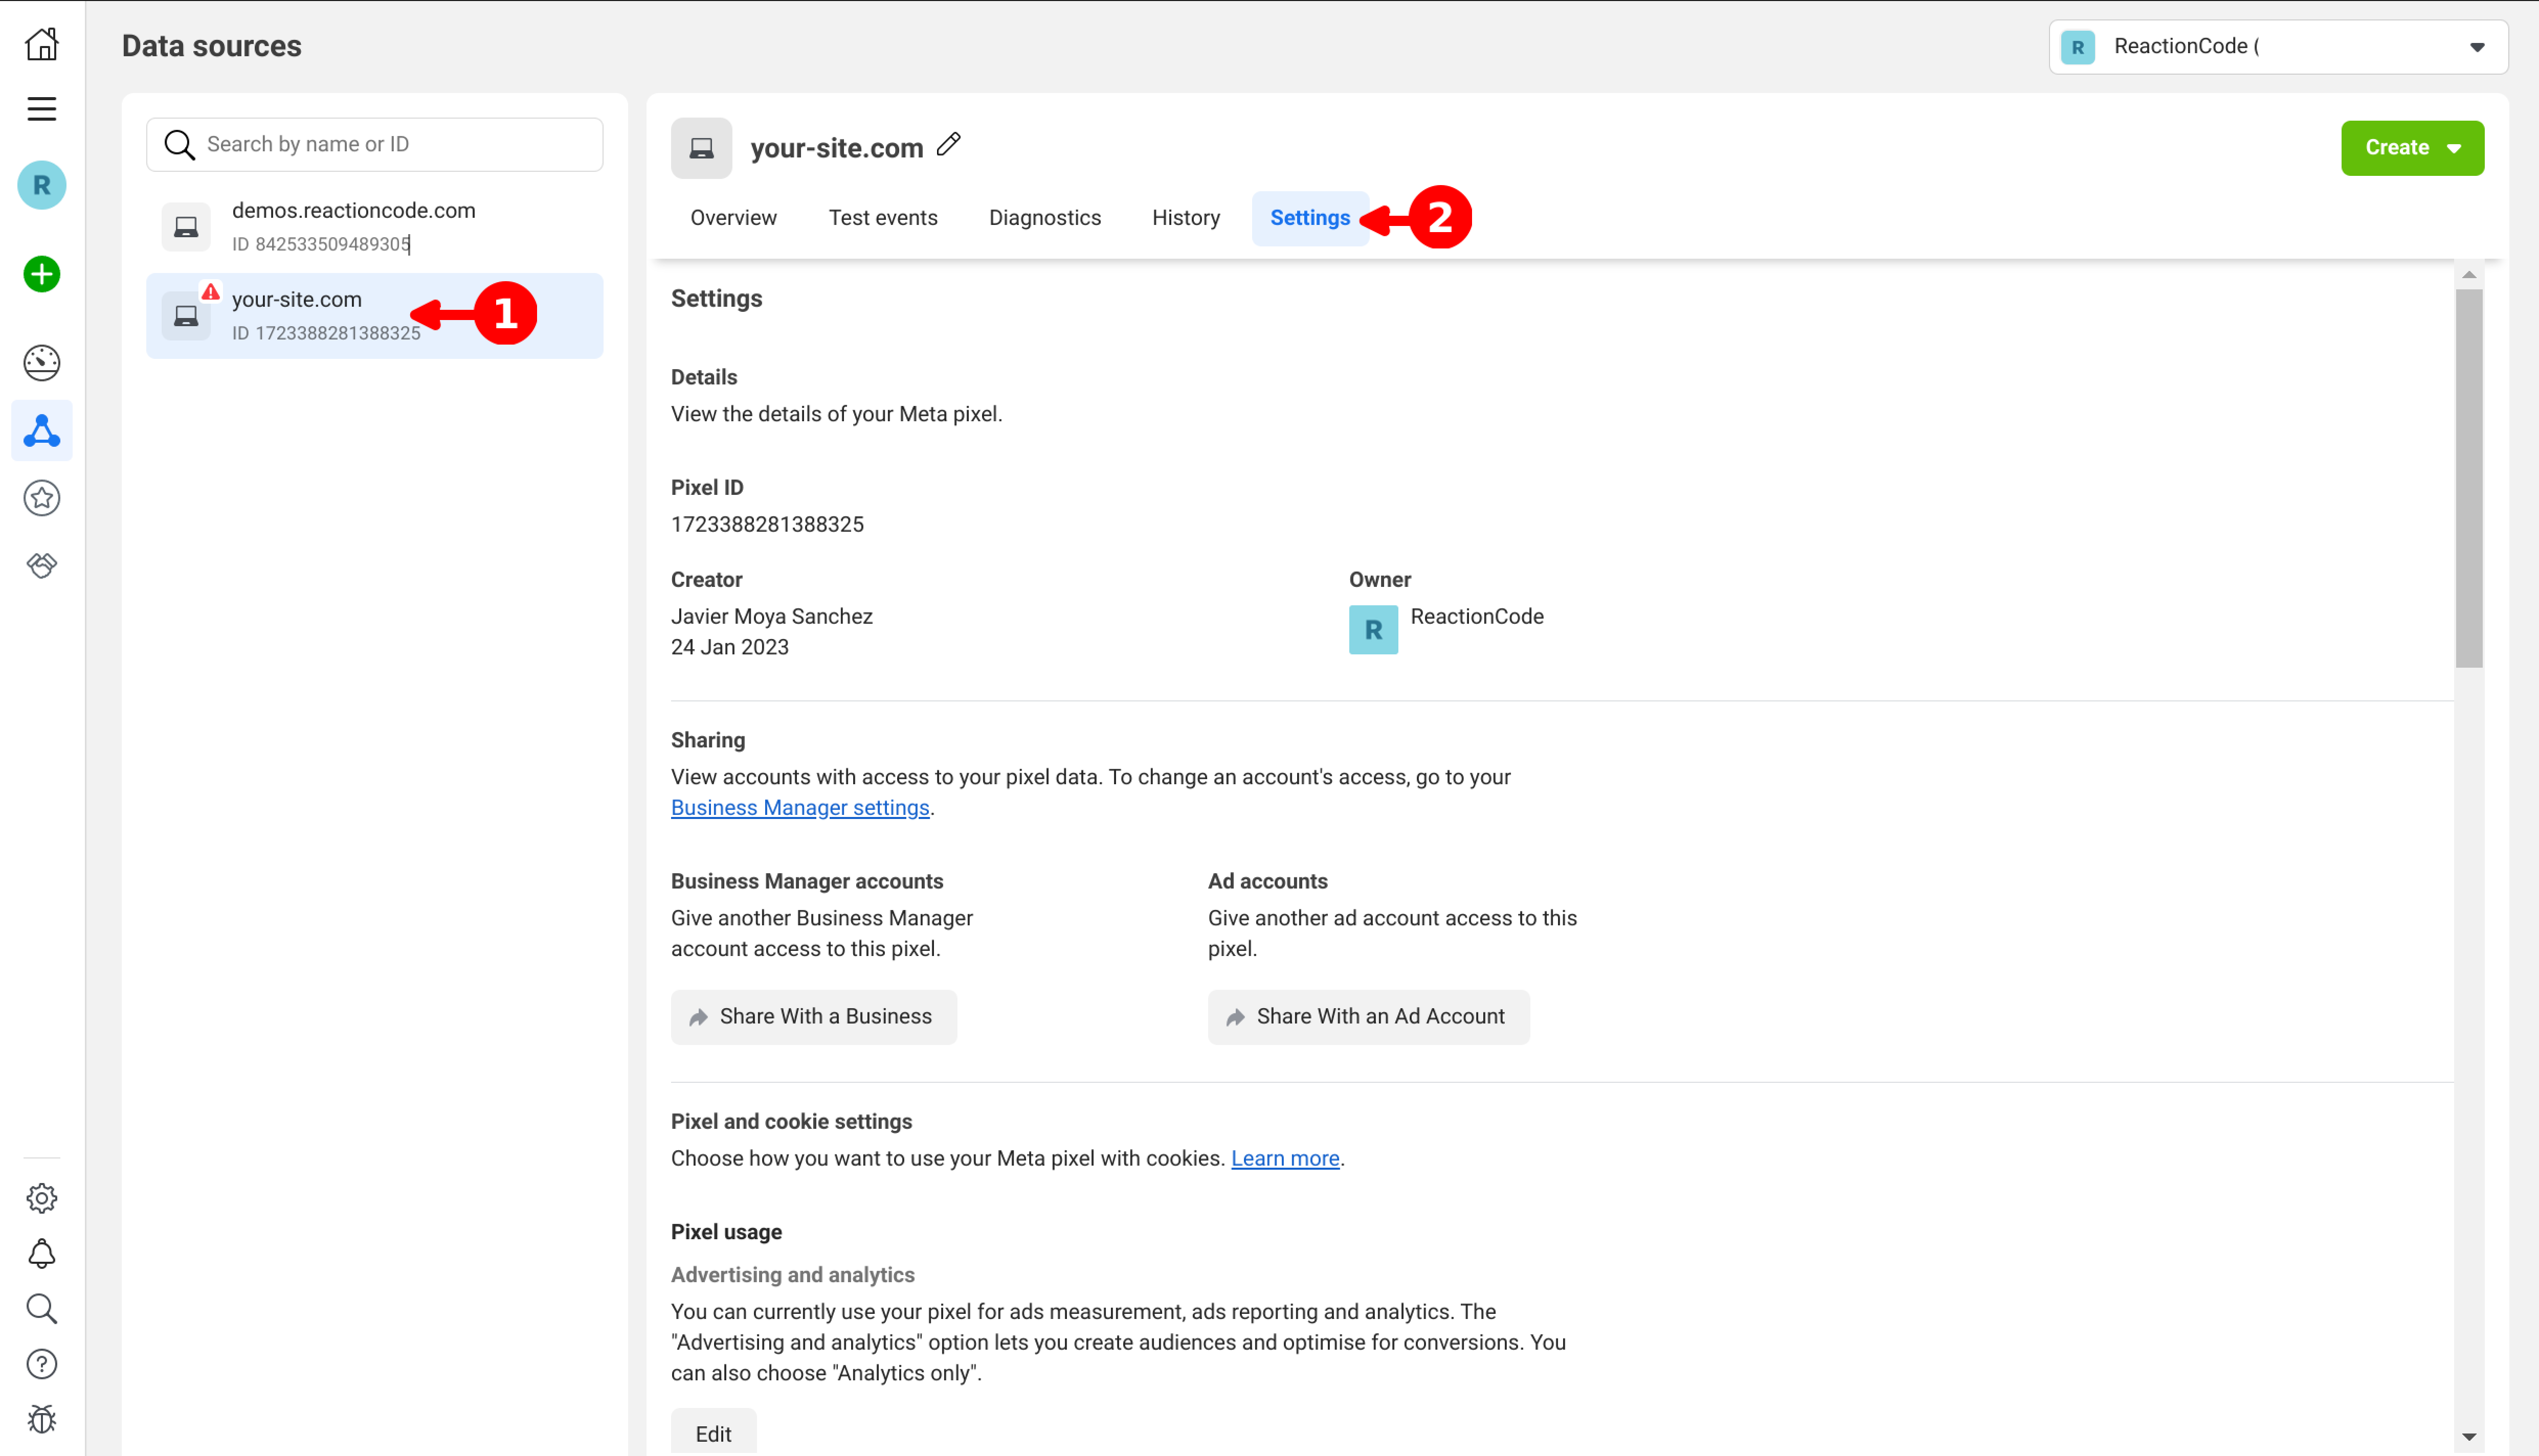The height and width of the screenshot is (1456, 2539).
Task: Click Share With a Business button
Action: tap(813, 1017)
